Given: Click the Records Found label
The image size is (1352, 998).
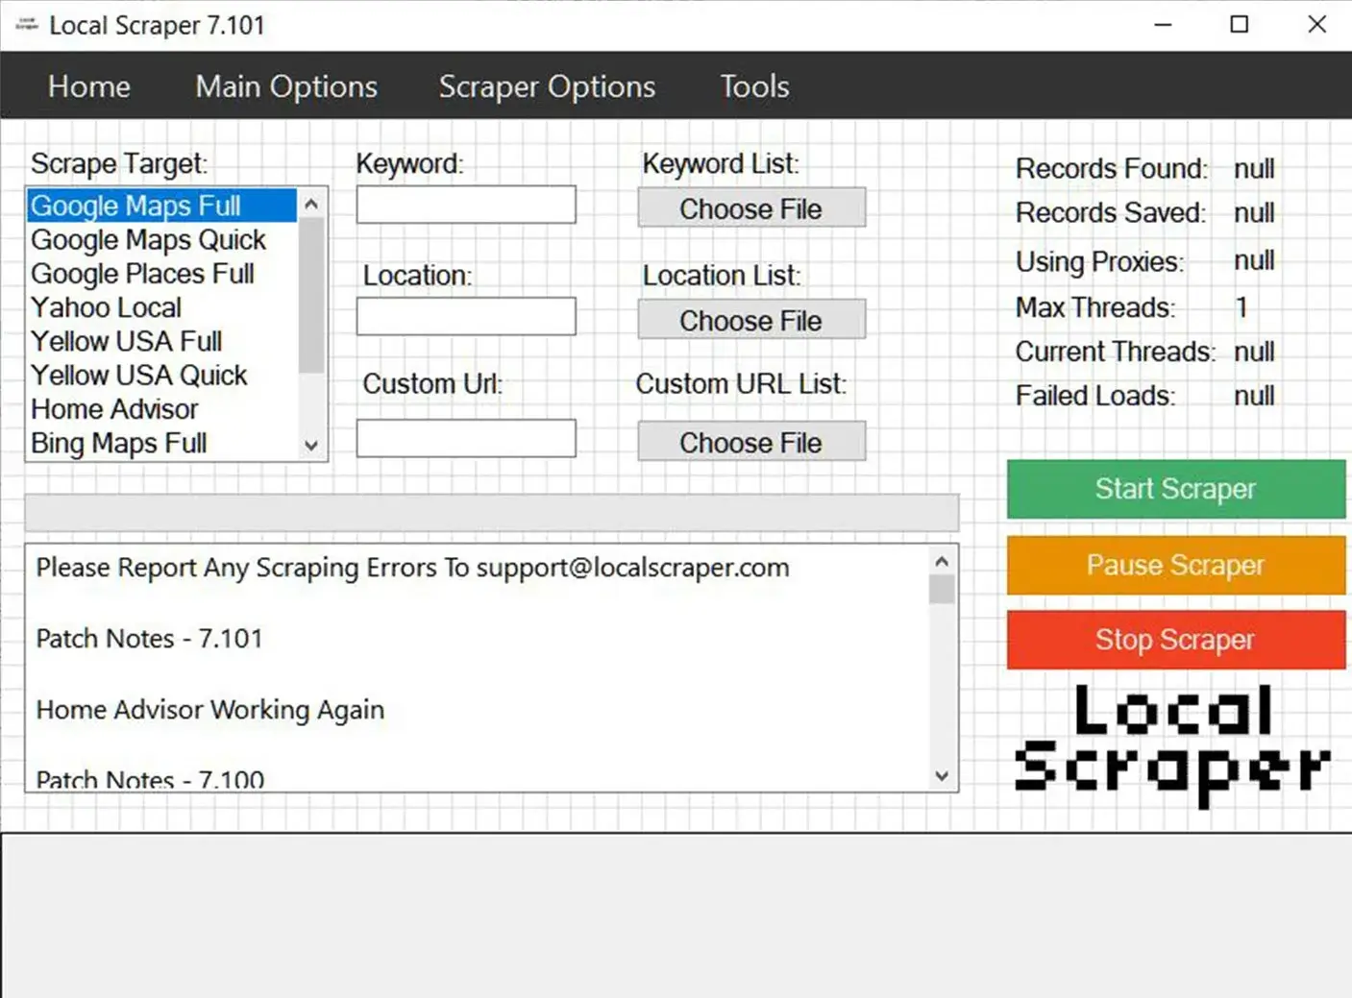Looking at the screenshot, I should click(x=1112, y=169).
